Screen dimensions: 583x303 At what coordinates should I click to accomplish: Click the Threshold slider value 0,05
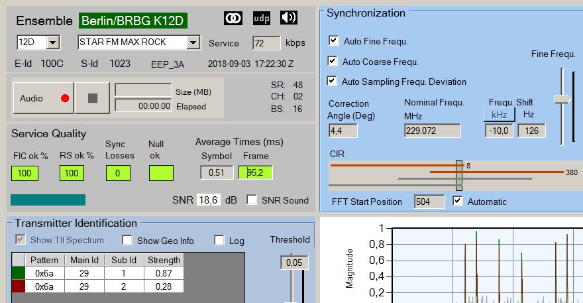292,263
